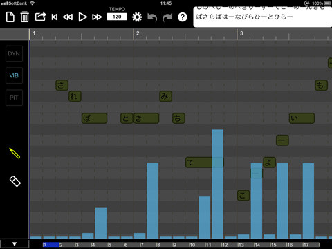The width and height of the screenshot is (332, 249).
Task: Select the note labeled ち
Action: pyautogui.click(x=178, y=118)
